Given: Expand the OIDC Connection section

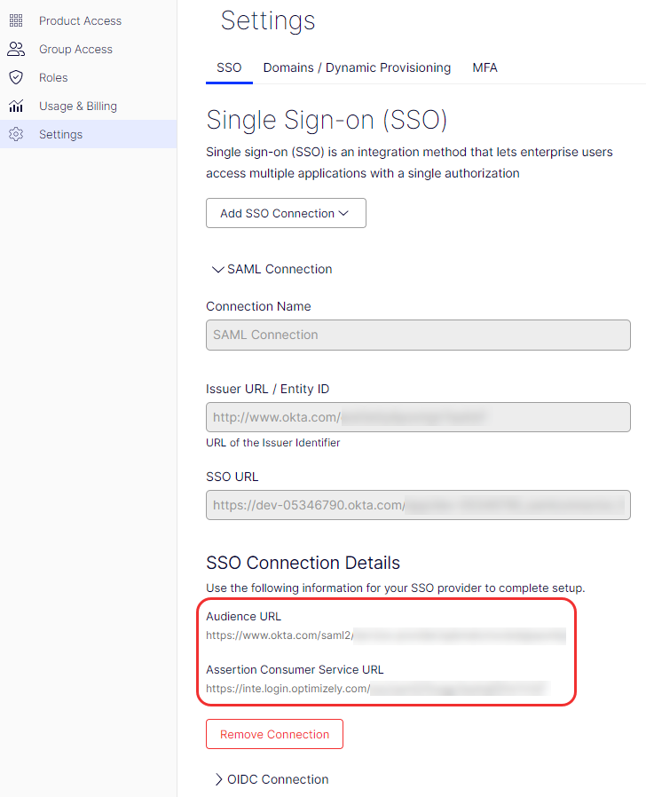Looking at the screenshot, I should click(271, 779).
